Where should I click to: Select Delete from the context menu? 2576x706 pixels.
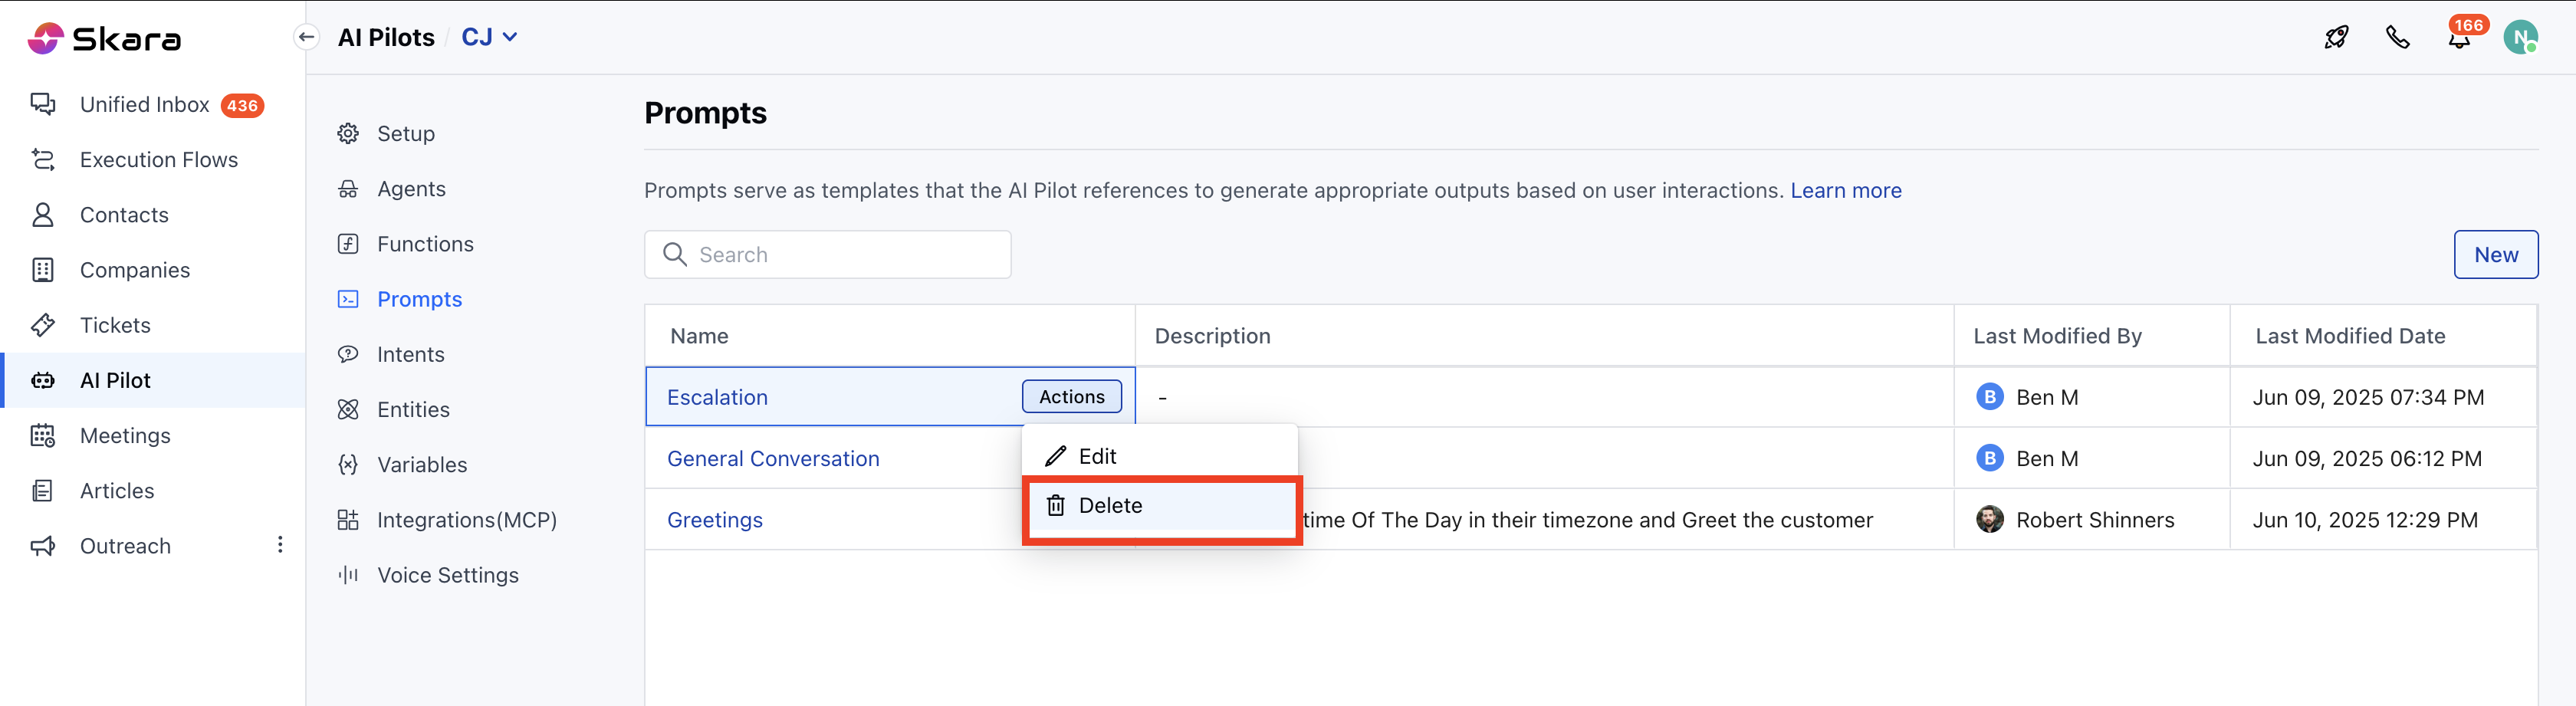[1110, 506]
